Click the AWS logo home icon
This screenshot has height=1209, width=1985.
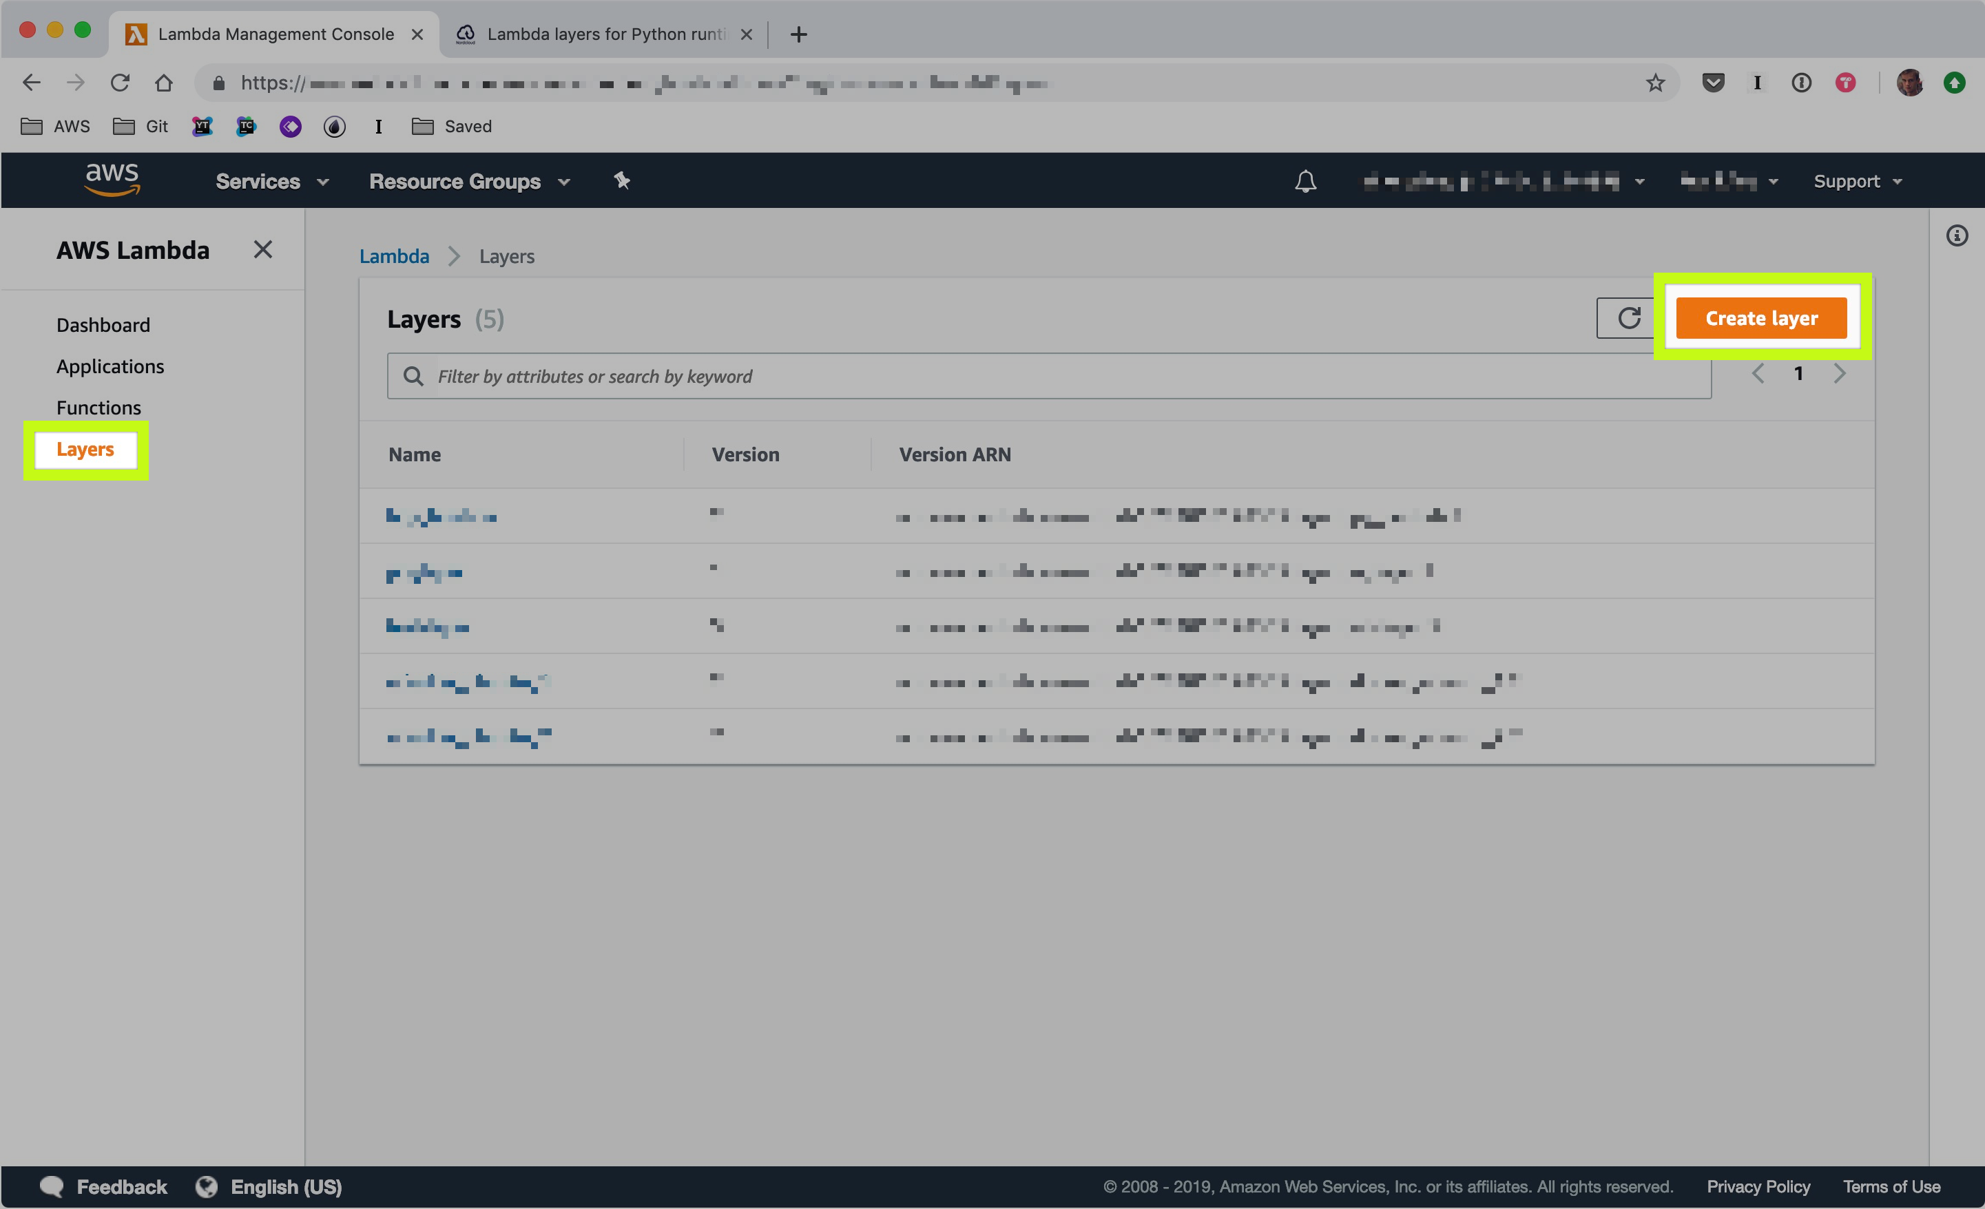tap(112, 180)
